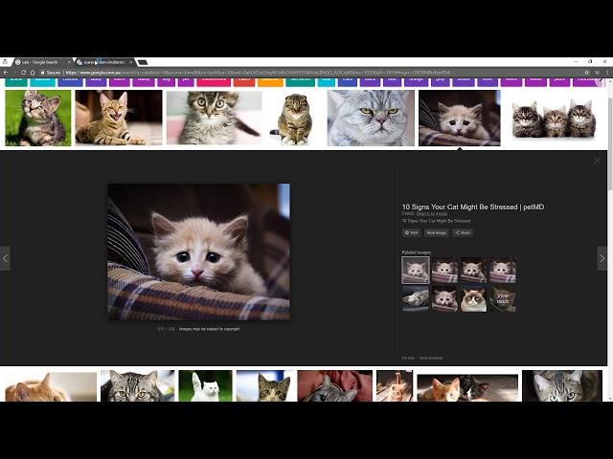Screen dimensions: 613x459
Task: Close the image preview panel with X
Action: (x=597, y=161)
